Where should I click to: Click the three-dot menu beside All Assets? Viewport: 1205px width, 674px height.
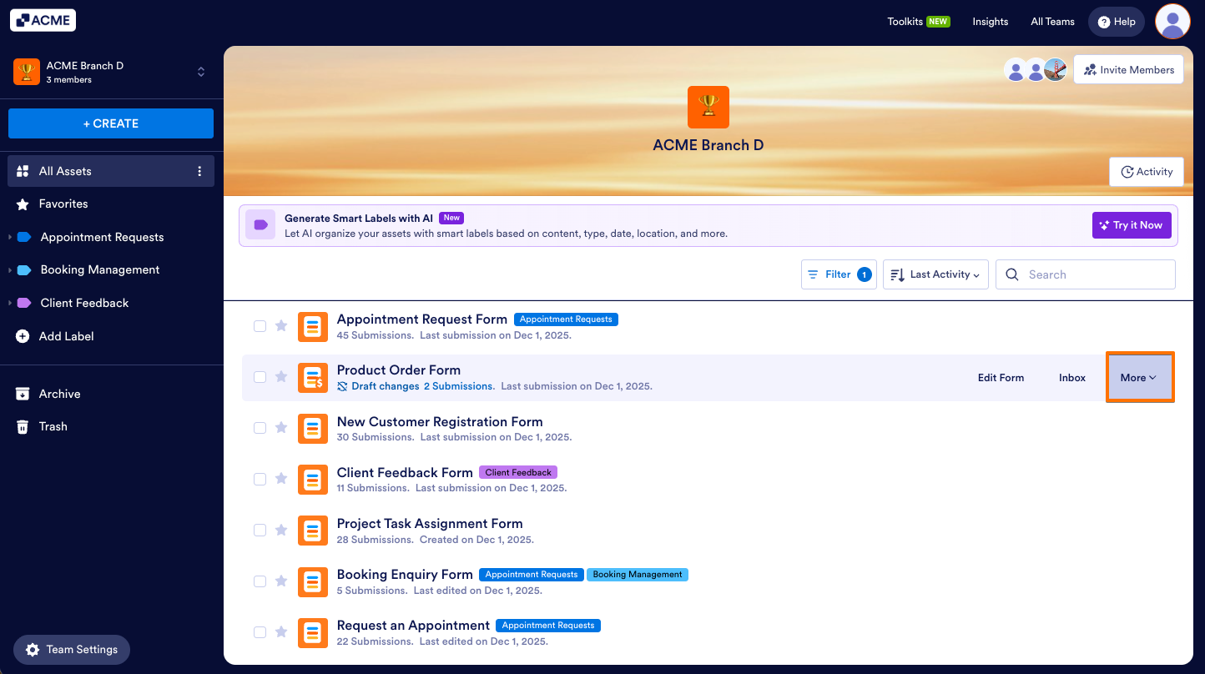(199, 171)
